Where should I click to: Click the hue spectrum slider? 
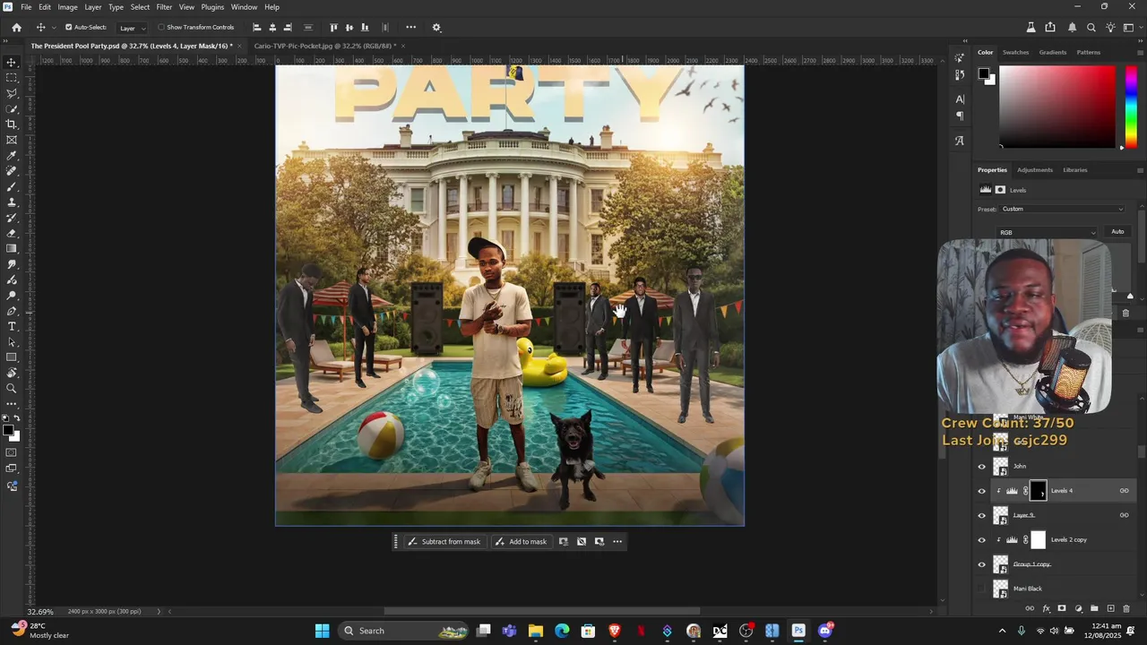tap(1131, 107)
